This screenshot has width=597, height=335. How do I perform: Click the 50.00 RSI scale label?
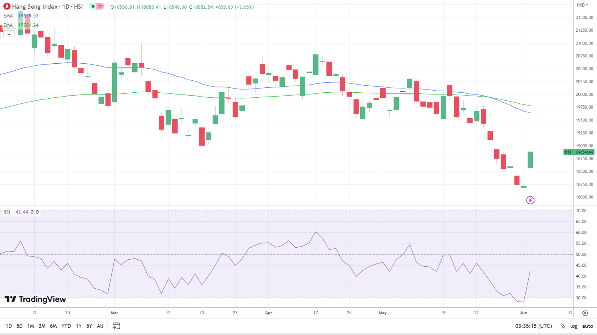coord(582,255)
